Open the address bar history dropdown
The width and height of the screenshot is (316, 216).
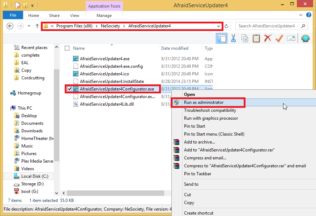[x=218, y=26]
